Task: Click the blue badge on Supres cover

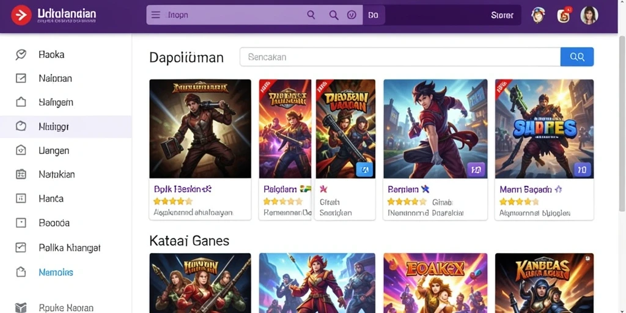Action: [x=583, y=170]
